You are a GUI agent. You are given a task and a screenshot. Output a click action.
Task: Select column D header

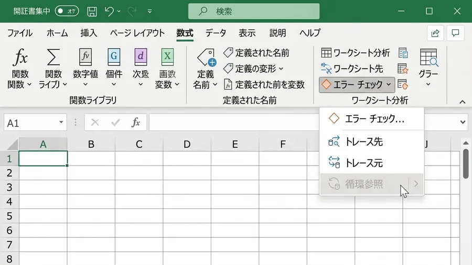point(187,145)
